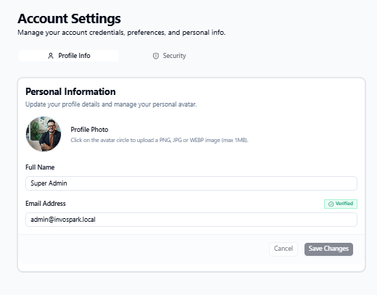Screen dimensions: 377x295
Task: Focus the Email Address input field
Action: tap(191, 220)
